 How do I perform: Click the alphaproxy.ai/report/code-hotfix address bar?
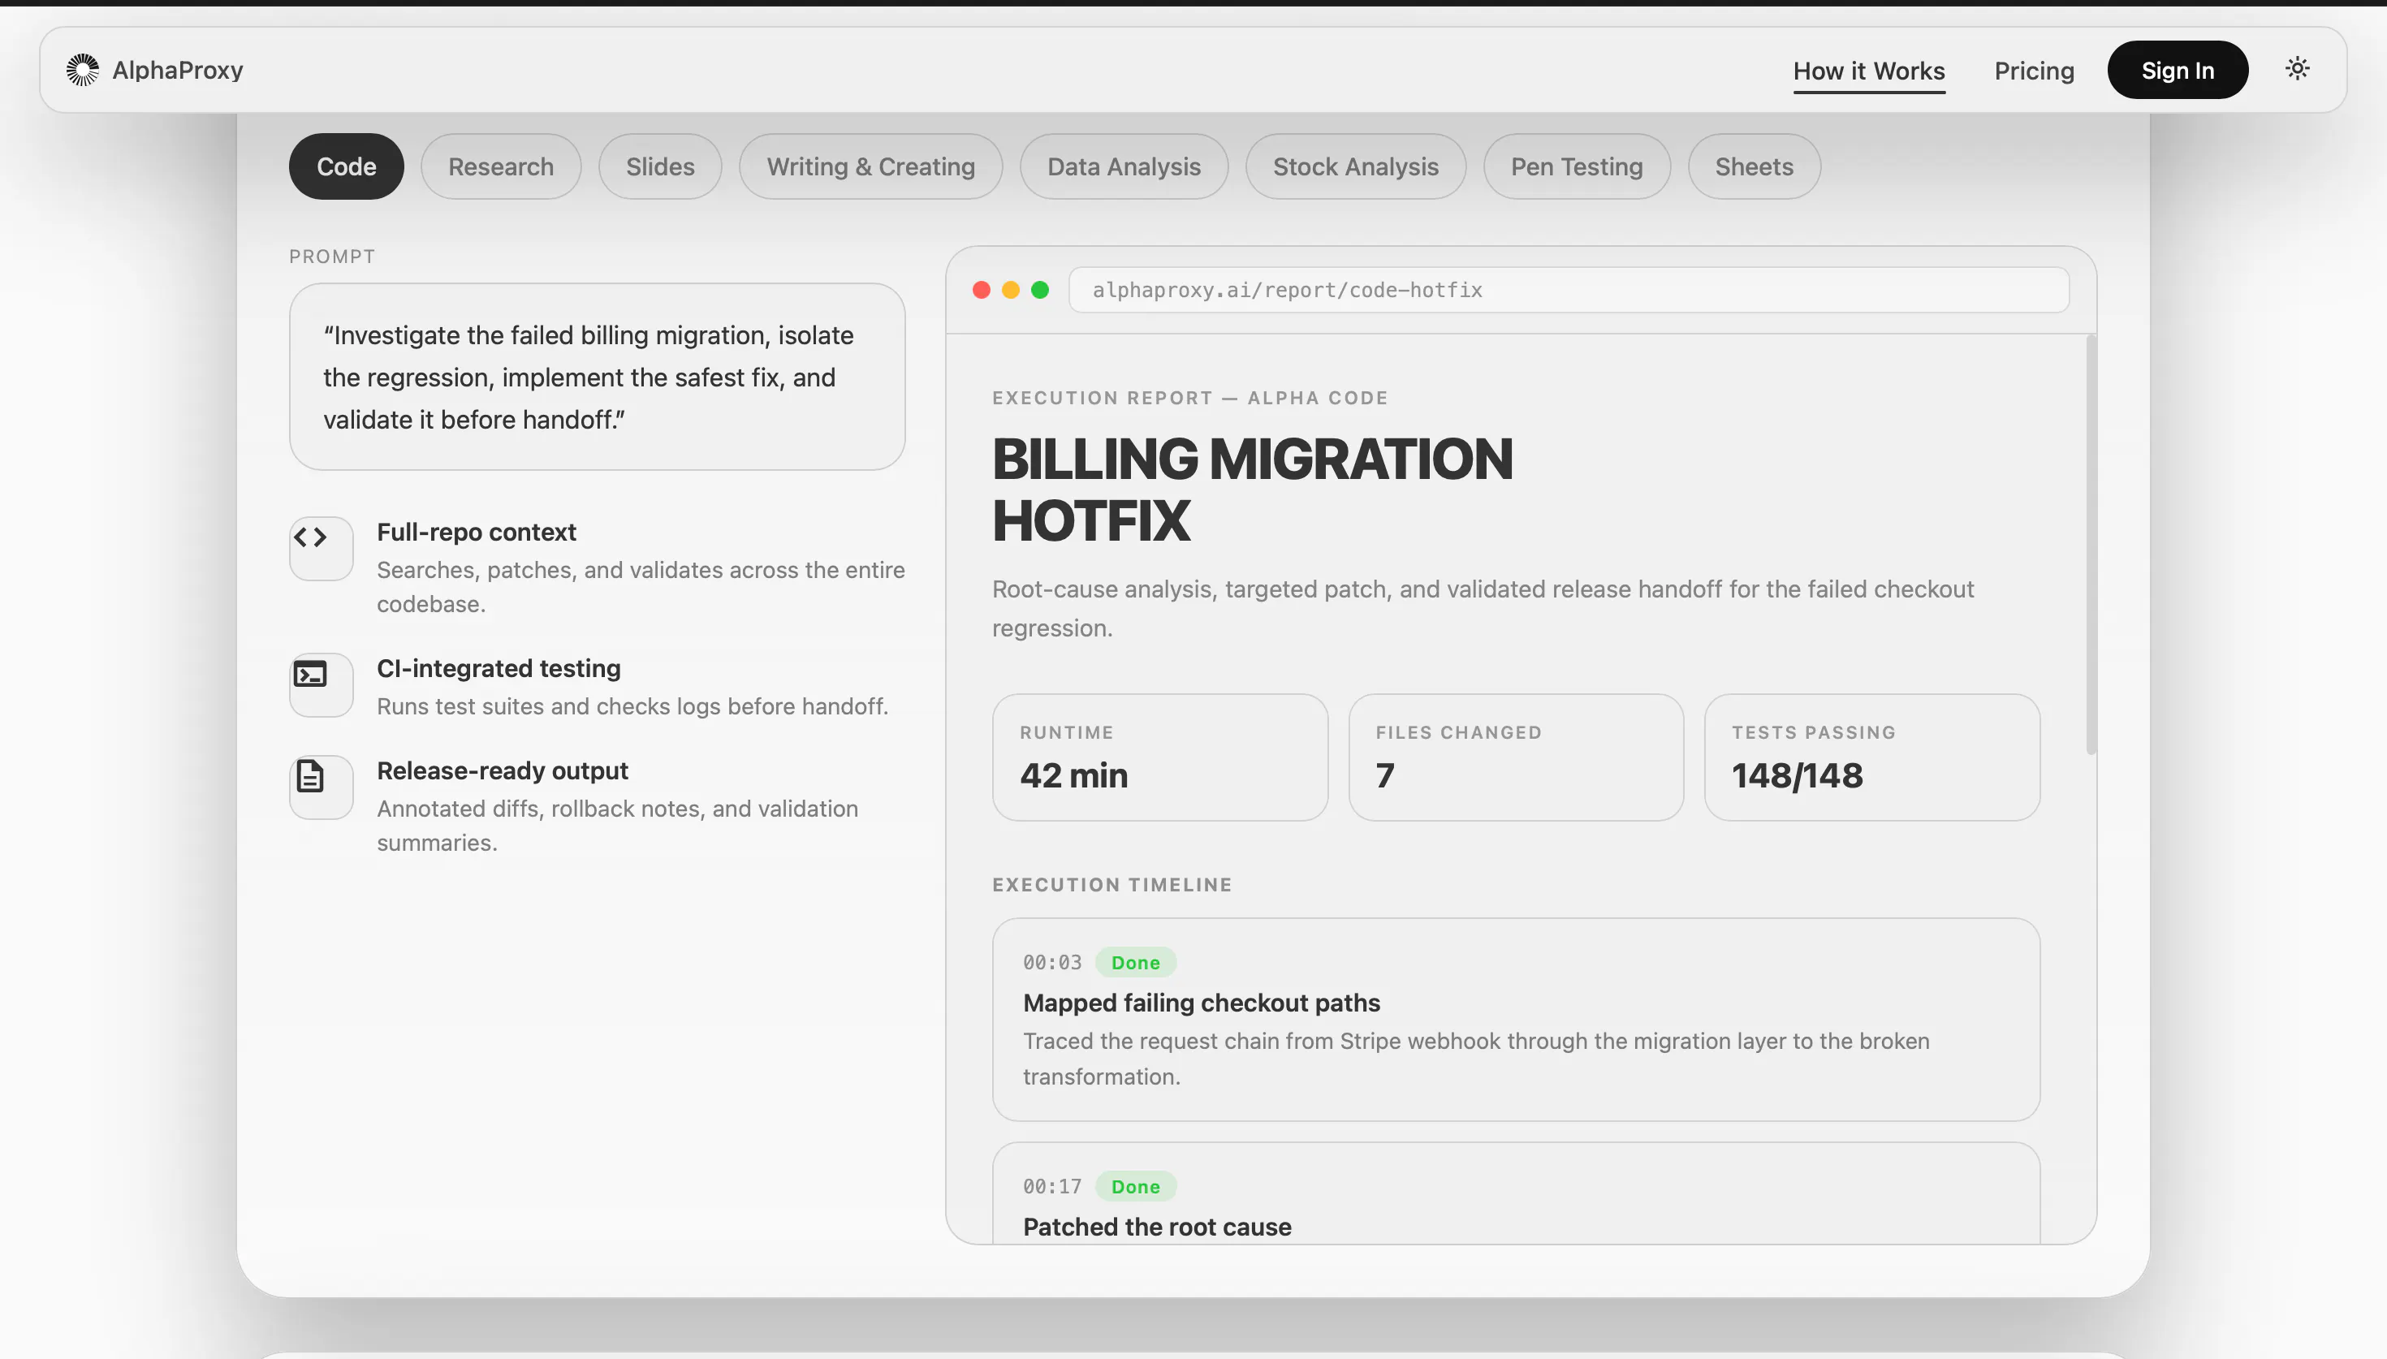tap(1569, 291)
